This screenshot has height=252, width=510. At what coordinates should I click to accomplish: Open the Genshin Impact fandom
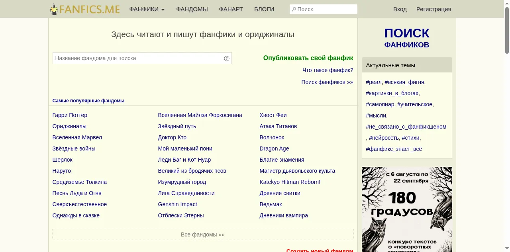coord(178,204)
